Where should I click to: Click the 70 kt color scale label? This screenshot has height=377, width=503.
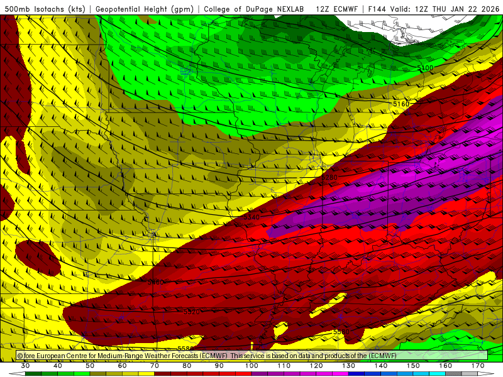pyautogui.click(x=155, y=366)
